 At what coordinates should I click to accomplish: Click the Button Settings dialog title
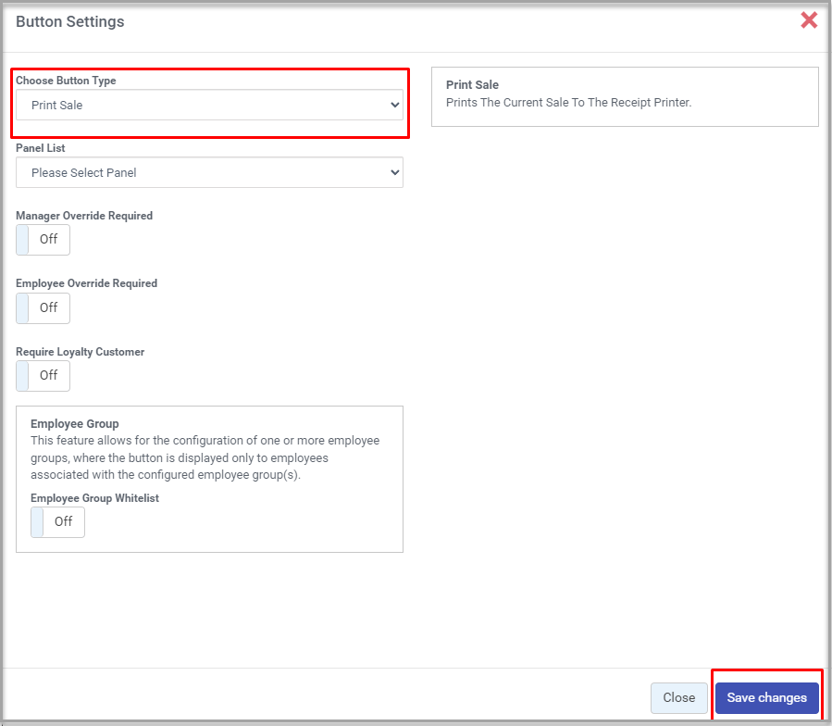coord(70,21)
